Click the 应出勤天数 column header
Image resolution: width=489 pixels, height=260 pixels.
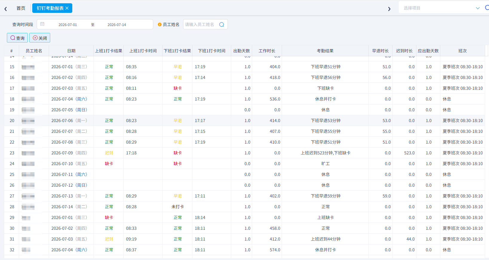428,51
